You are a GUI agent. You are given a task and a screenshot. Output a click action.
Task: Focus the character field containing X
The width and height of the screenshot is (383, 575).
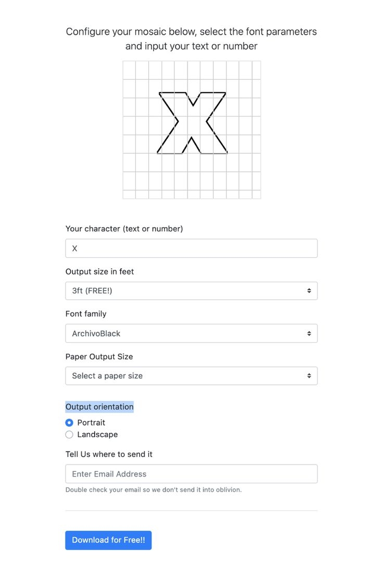(191, 248)
